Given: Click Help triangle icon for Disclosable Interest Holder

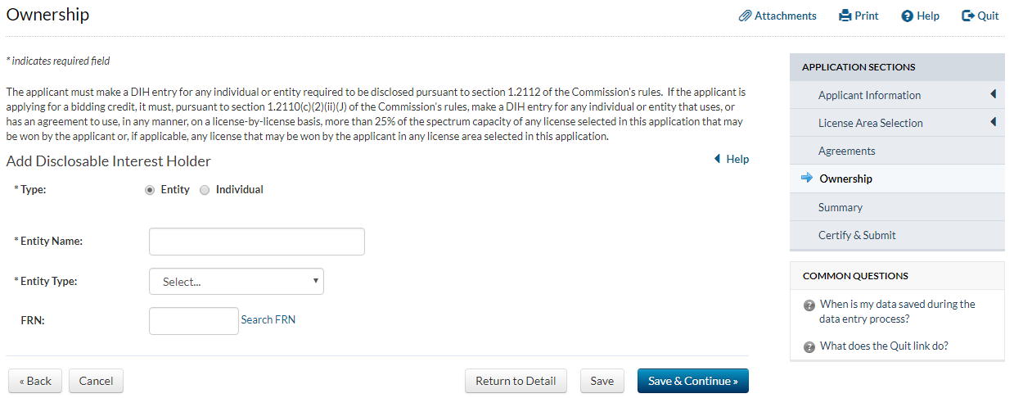Looking at the screenshot, I should pyautogui.click(x=717, y=159).
